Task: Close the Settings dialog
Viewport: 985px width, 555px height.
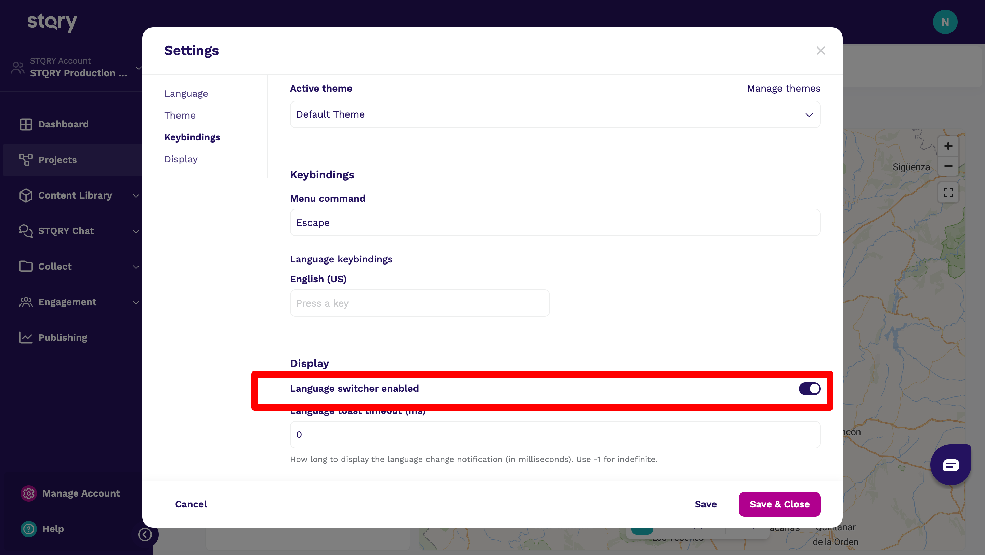Action: [820, 51]
